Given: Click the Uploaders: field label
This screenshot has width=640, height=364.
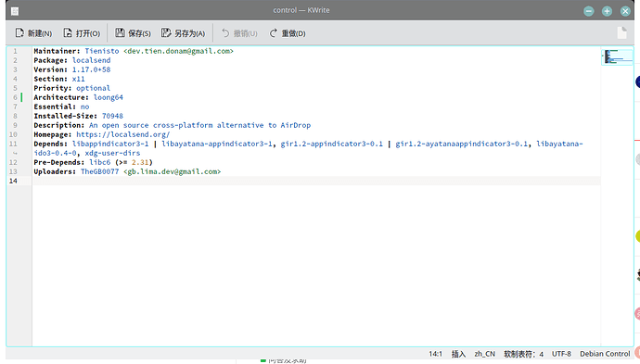Looking at the screenshot, I should [55, 171].
